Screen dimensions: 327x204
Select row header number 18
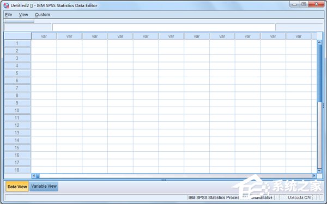pyautogui.click(x=17, y=170)
